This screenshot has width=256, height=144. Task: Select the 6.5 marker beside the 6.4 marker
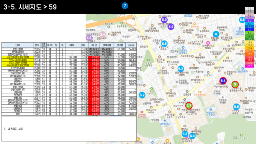point(185,134)
